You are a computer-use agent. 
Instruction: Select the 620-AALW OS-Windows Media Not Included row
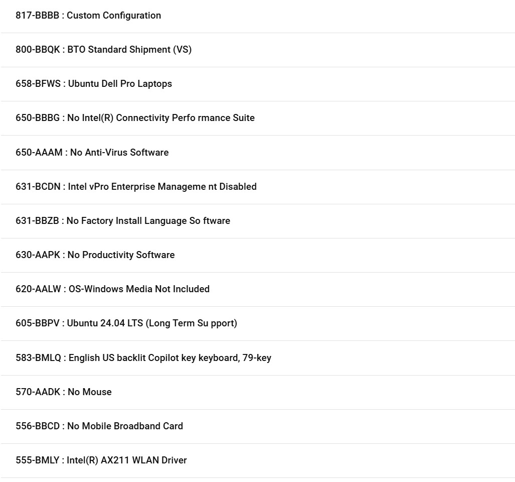point(258,290)
